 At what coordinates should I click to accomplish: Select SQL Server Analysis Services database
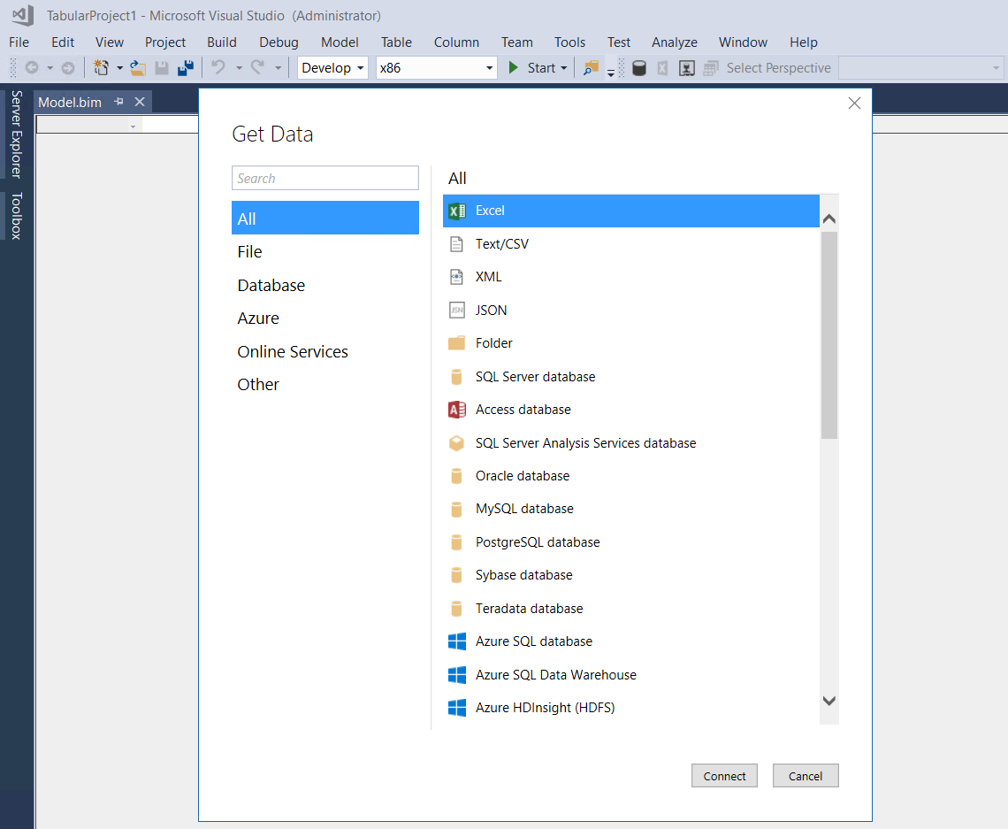click(630, 442)
